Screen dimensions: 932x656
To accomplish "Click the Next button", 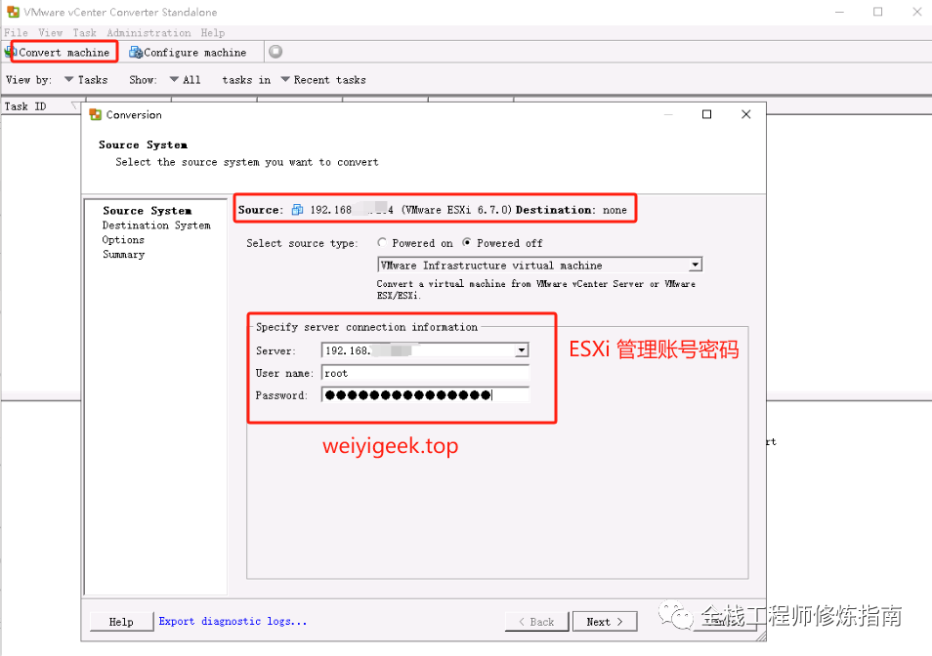I will 605,622.
